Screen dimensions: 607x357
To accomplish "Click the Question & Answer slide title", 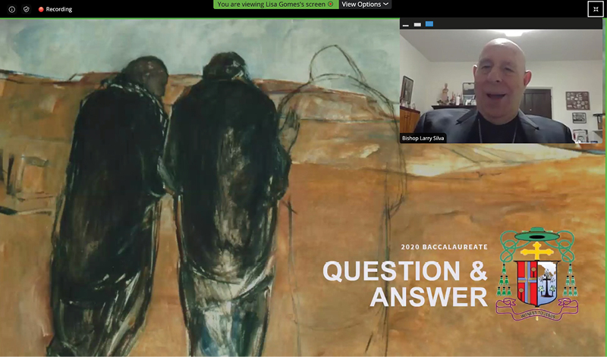I will 405,283.
